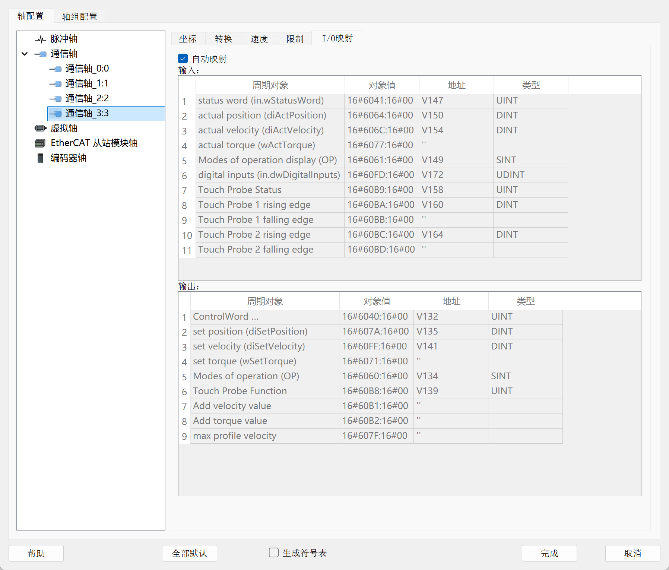Image resolution: width=669 pixels, height=570 pixels.
Task: Open the 限制 tab
Action: [x=295, y=39]
